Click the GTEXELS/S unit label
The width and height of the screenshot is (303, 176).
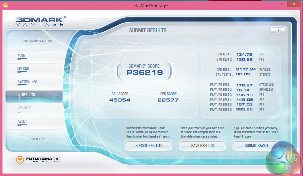[266, 85]
